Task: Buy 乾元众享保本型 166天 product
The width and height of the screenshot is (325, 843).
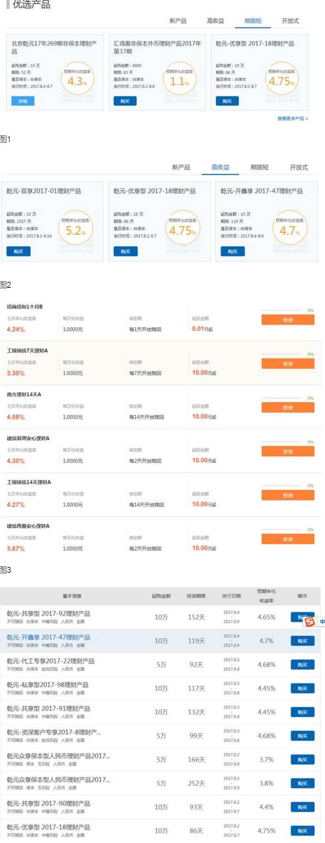Action: (x=303, y=760)
